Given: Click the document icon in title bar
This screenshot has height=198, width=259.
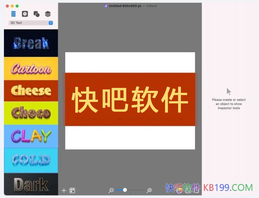Looking at the screenshot, I should (106, 6).
